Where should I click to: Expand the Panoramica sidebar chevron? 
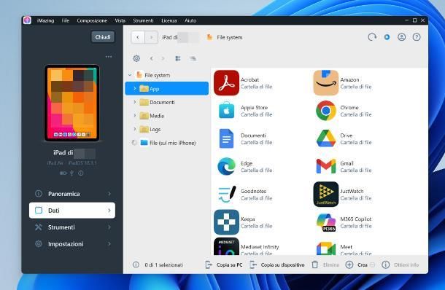tap(109, 194)
